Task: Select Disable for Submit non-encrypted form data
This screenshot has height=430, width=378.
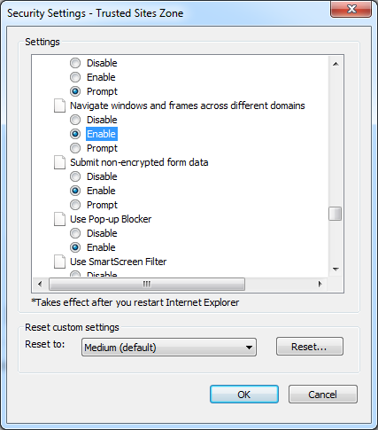Action: click(75, 176)
